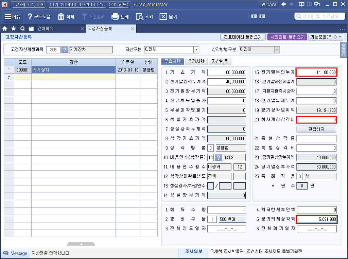Click the help icon next to 내용연수 10

click(x=218, y=157)
